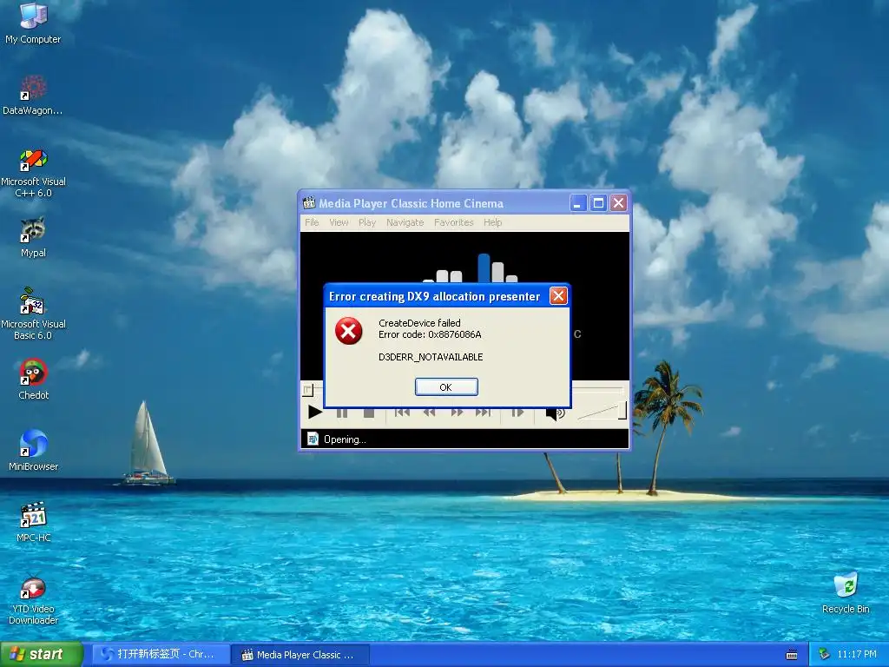This screenshot has width=889, height=667.
Task: Maximize the Media Player Classic window
Action: coord(598,203)
